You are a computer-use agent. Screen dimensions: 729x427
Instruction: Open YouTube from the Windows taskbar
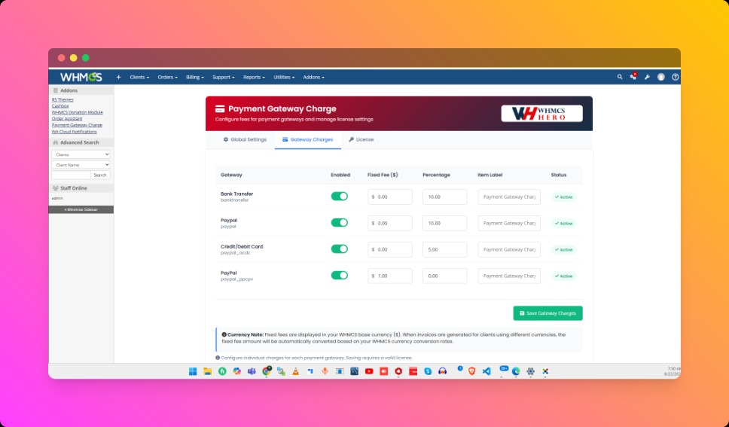(x=369, y=371)
